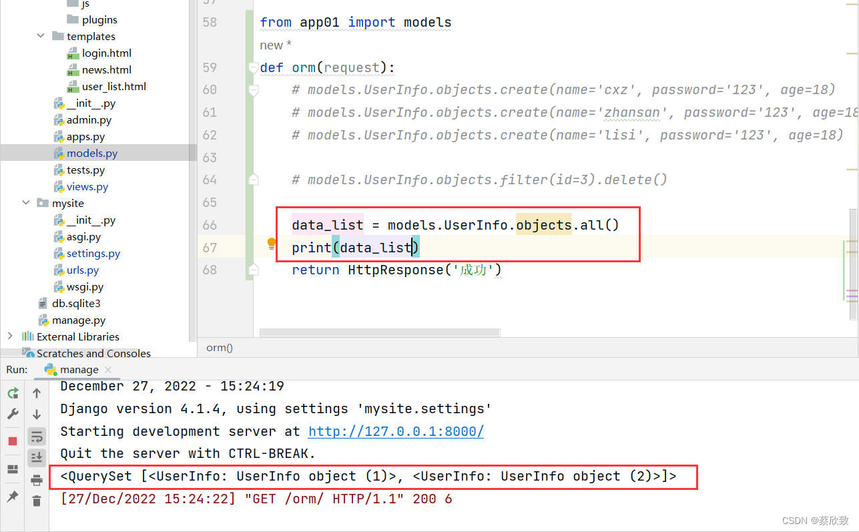Click the Restore Layout icon in Run panel
The width and height of the screenshot is (859, 532).
(x=13, y=469)
